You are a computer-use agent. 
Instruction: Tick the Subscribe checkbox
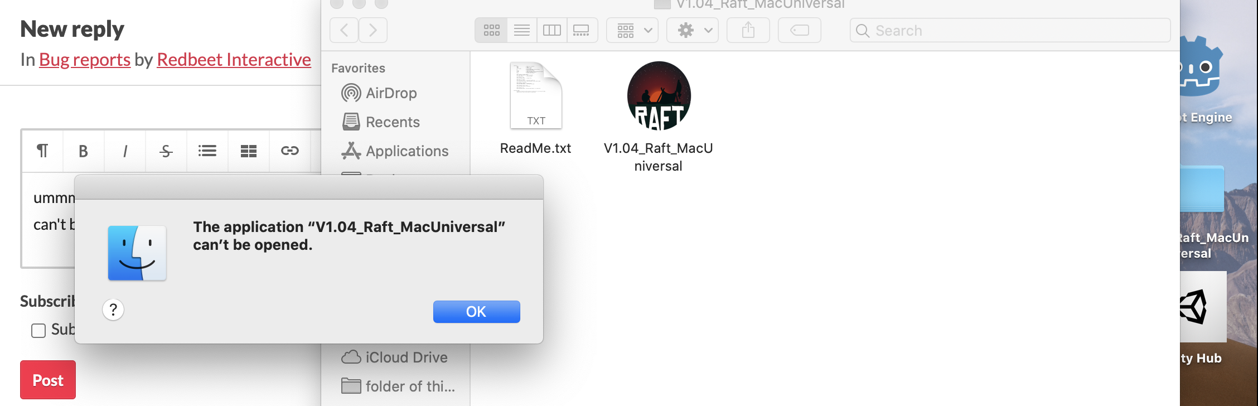38,331
